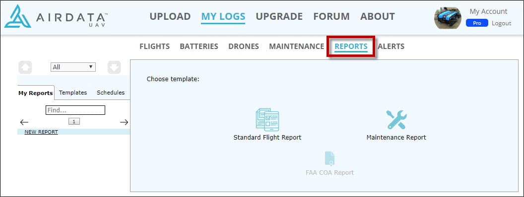Switch to the FLIGHTS section

(x=154, y=47)
